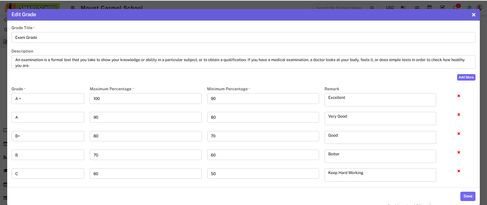Screen dimensions: 487x205
Task: Focus the Description text area
Action: pos(243,62)
